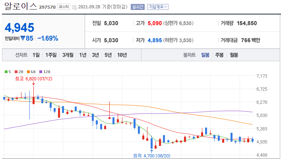Click the orange 60-day moving average swatch
The height and width of the screenshot is (159, 281).
[x=28, y=72]
